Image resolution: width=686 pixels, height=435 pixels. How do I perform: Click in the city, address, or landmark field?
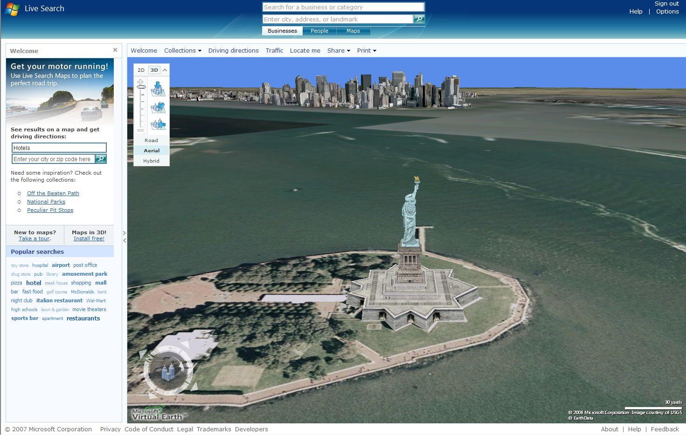[338, 19]
